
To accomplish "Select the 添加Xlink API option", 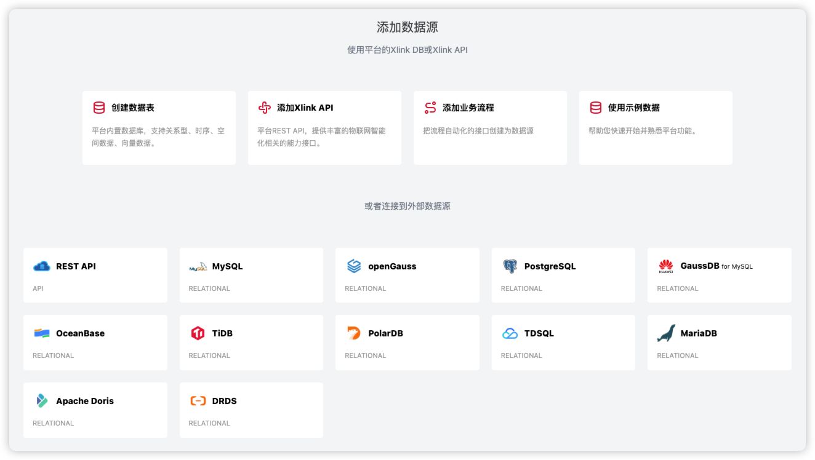I will tap(324, 128).
